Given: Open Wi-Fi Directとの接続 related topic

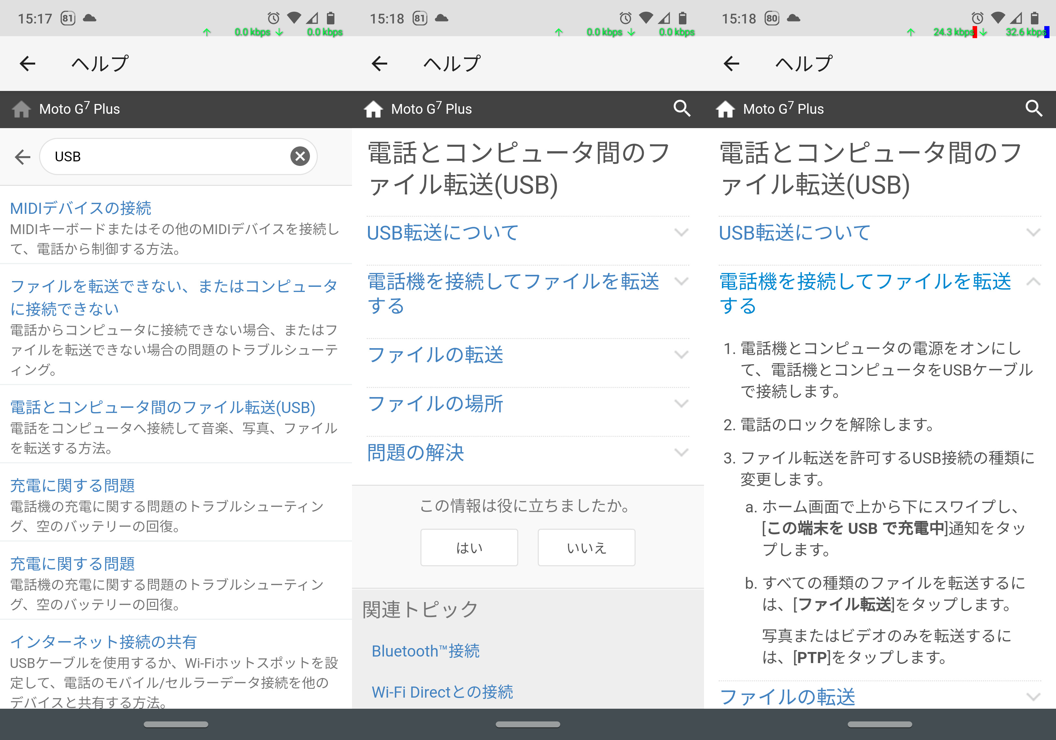Looking at the screenshot, I should point(442,692).
